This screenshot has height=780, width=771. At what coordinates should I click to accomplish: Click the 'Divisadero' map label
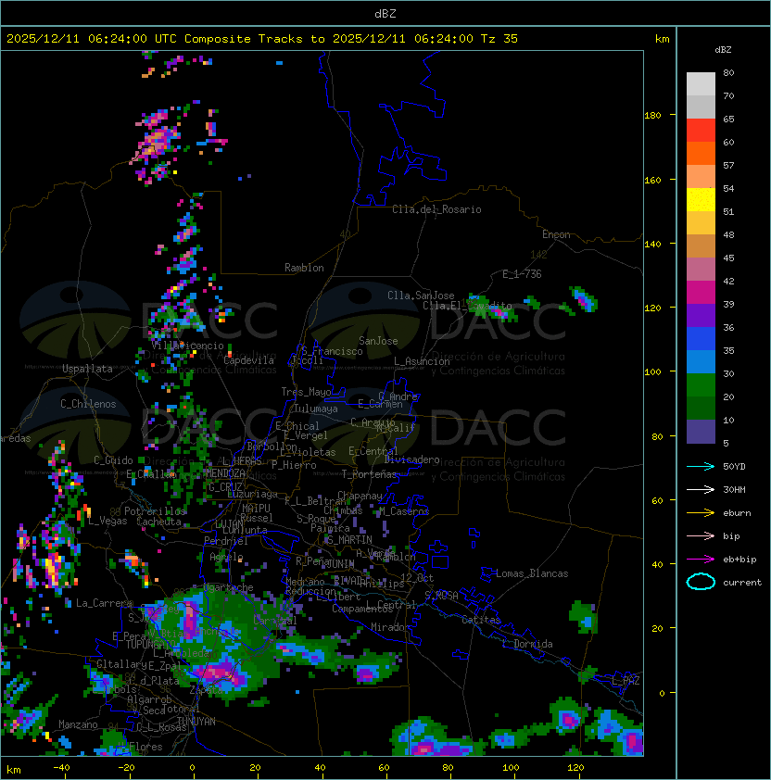tap(411, 459)
